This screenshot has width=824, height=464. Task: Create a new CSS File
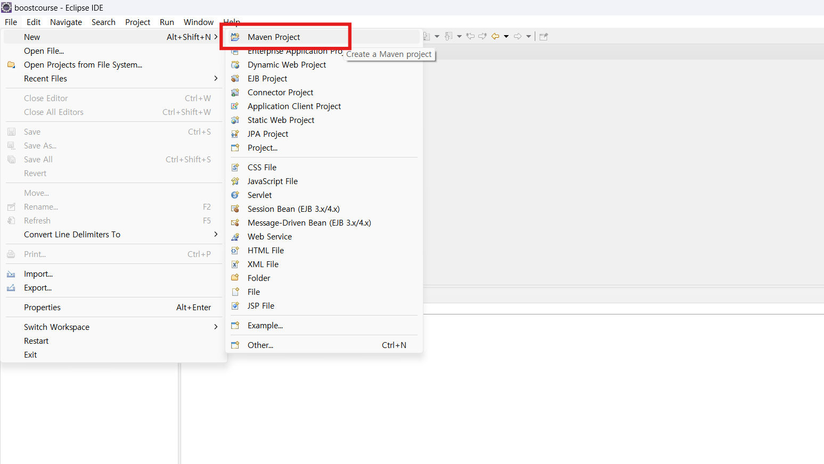pyautogui.click(x=324, y=168)
